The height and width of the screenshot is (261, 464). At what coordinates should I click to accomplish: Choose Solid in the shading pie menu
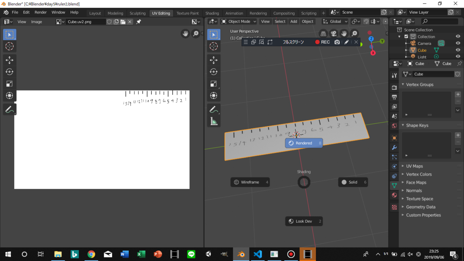click(x=353, y=182)
